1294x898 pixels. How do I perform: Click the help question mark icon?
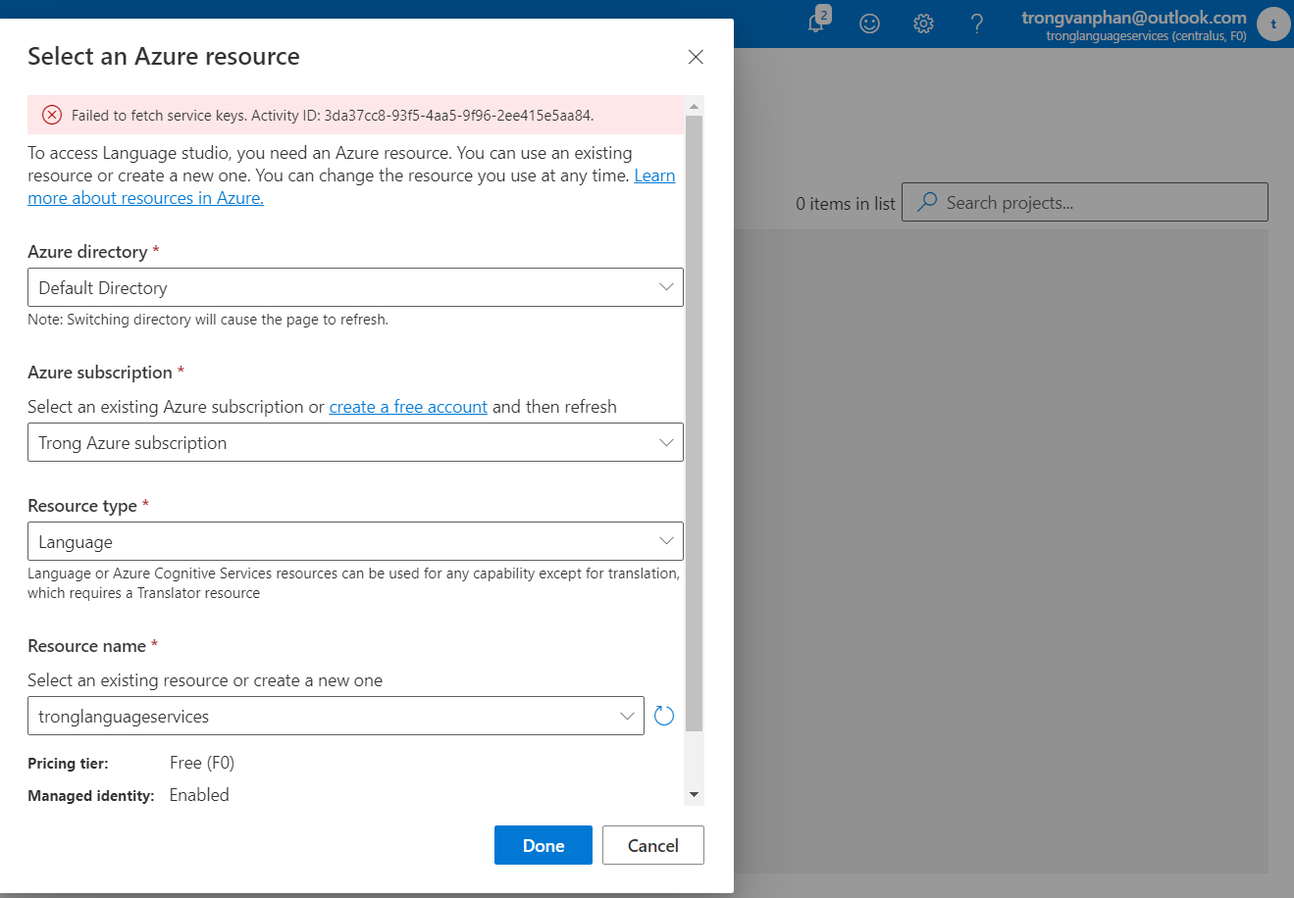click(977, 24)
